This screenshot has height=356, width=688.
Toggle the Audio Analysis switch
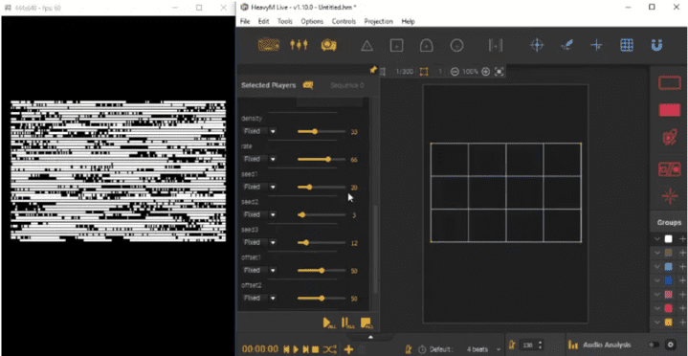pyautogui.click(x=654, y=345)
